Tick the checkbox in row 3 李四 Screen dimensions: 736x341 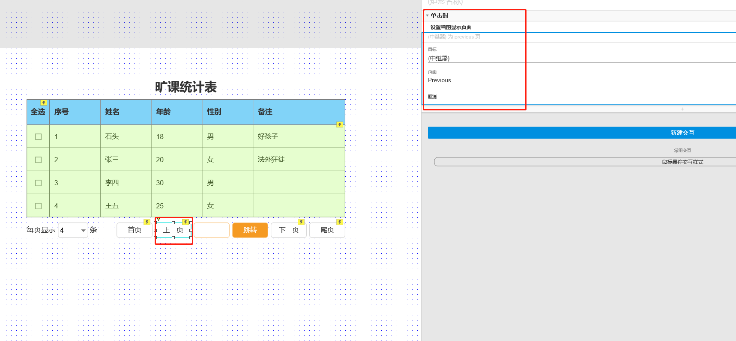pyautogui.click(x=39, y=183)
